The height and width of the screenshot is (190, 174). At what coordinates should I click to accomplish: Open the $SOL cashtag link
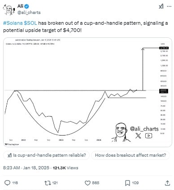(x=30, y=23)
